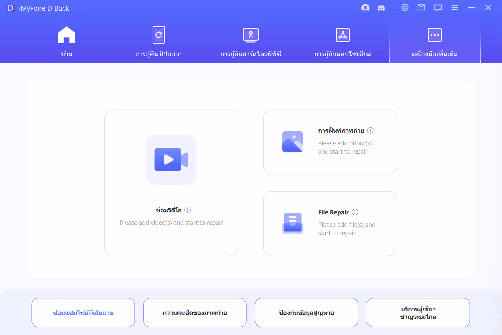The image size is (502, 335).
Task: Click the iMyFone D-Back logo icon
Action: (x=11, y=8)
